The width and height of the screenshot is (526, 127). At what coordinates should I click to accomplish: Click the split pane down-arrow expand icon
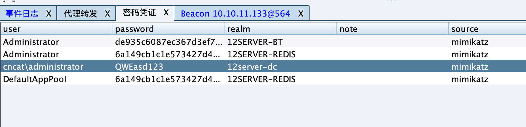[14, 1]
